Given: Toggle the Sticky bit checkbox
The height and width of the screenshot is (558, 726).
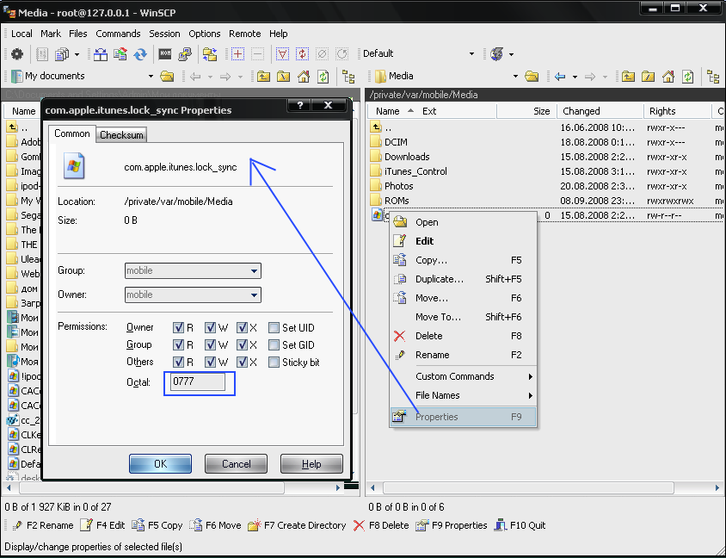Looking at the screenshot, I should point(274,363).
